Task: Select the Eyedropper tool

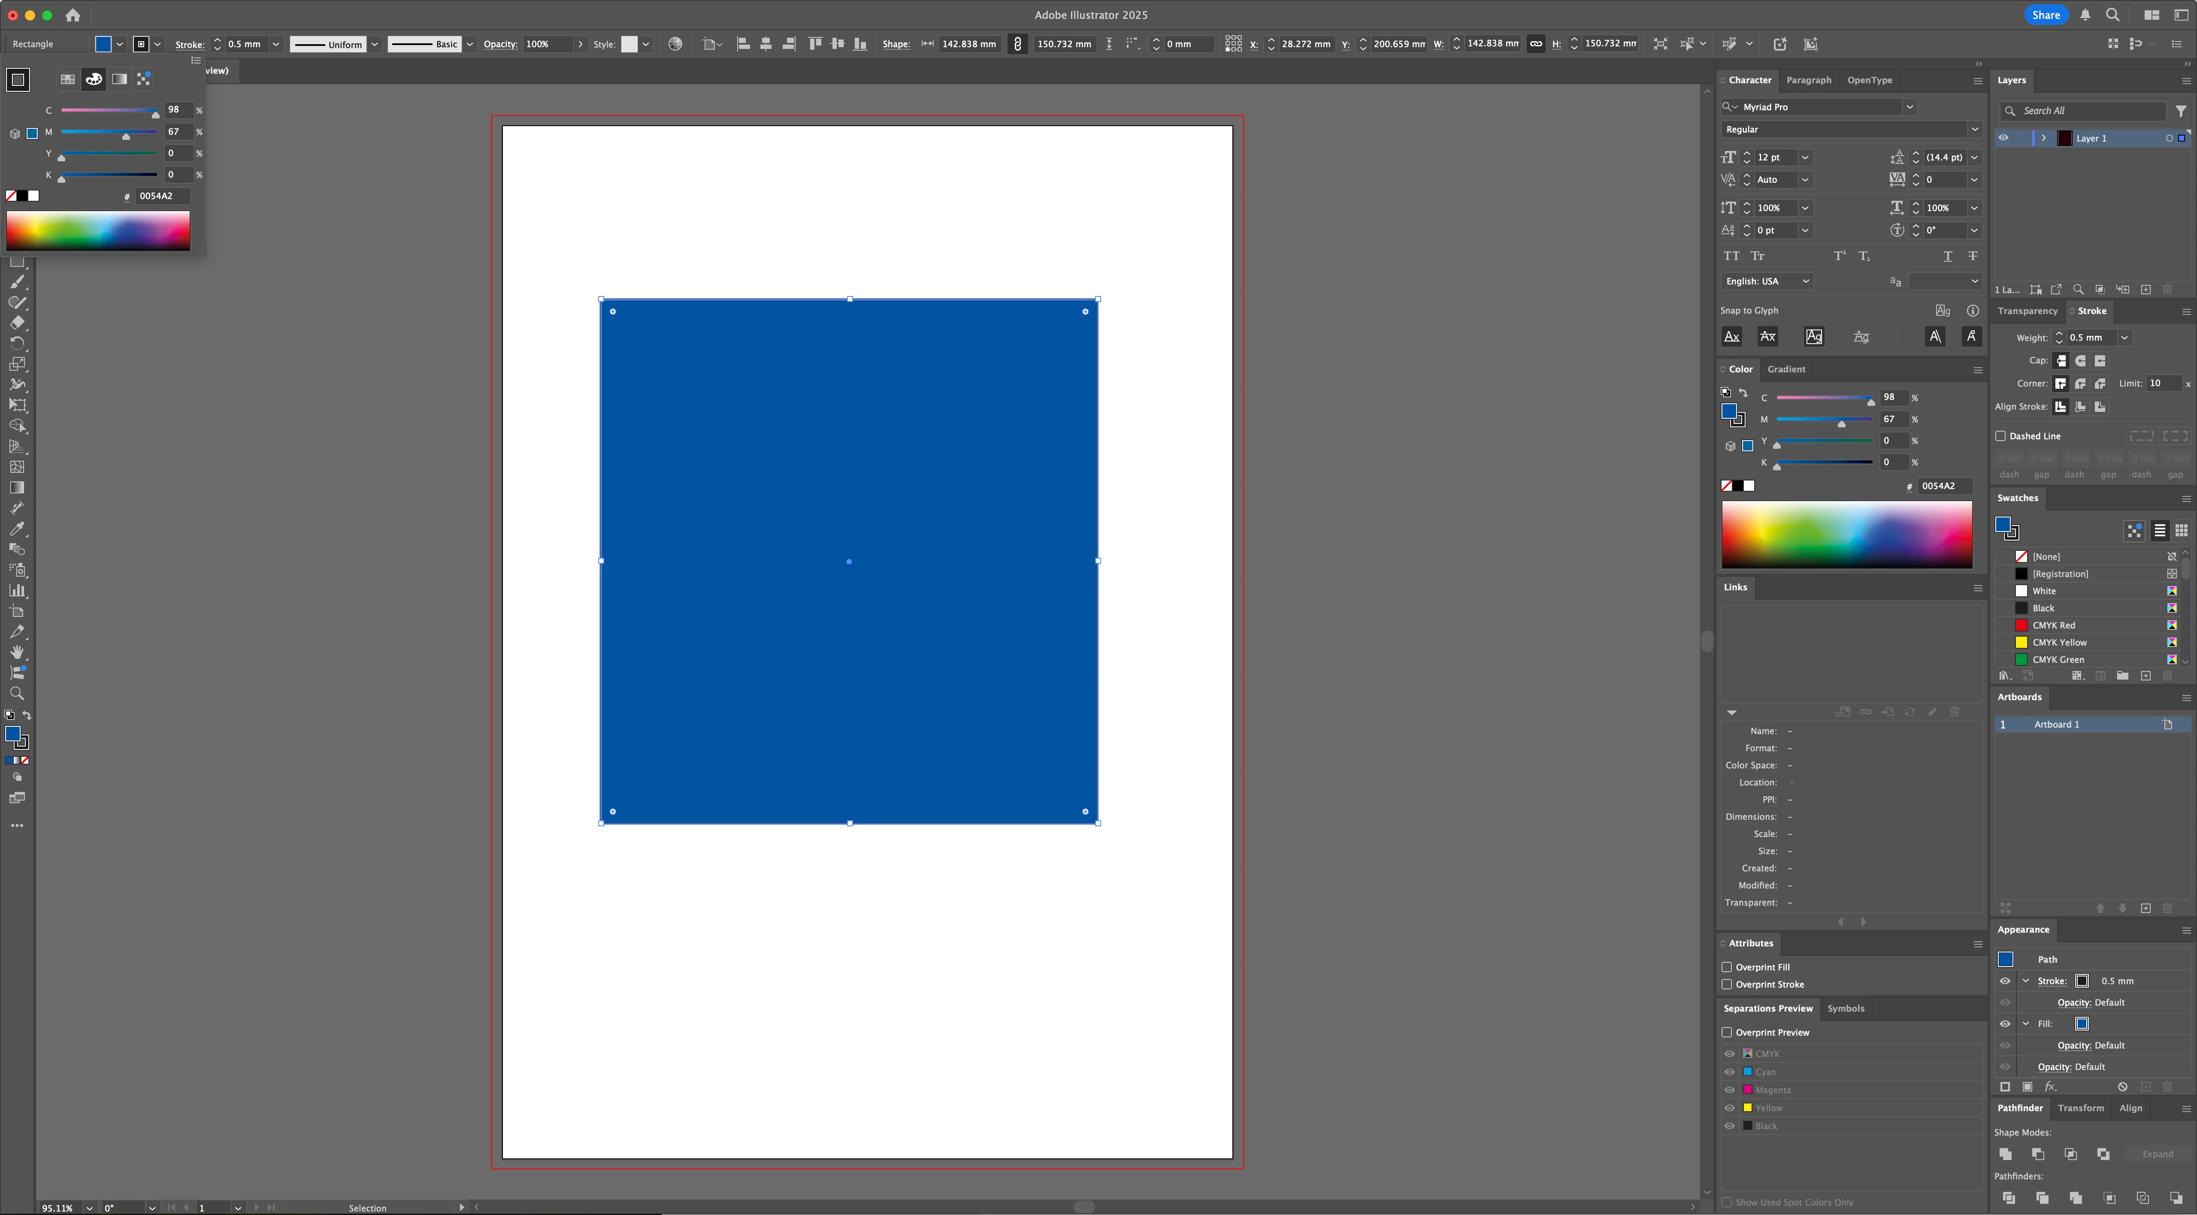Action: (17, 529)
